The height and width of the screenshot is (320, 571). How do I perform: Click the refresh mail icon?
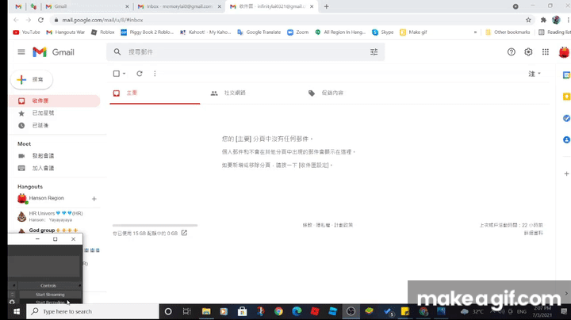point(140,74)
